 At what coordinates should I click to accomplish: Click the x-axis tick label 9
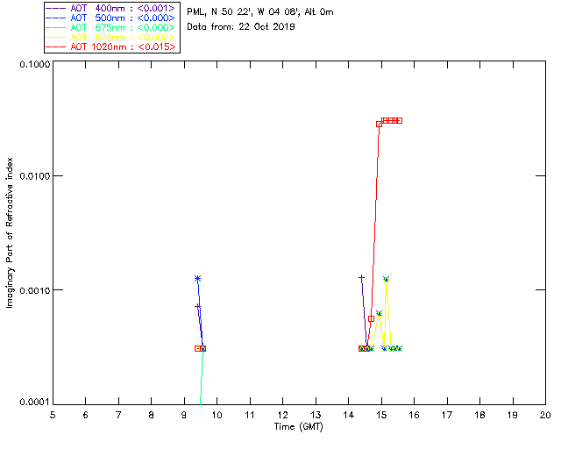click(184, 415)
